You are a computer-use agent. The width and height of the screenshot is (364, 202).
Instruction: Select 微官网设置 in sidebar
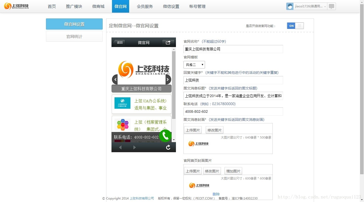point(74,24)
